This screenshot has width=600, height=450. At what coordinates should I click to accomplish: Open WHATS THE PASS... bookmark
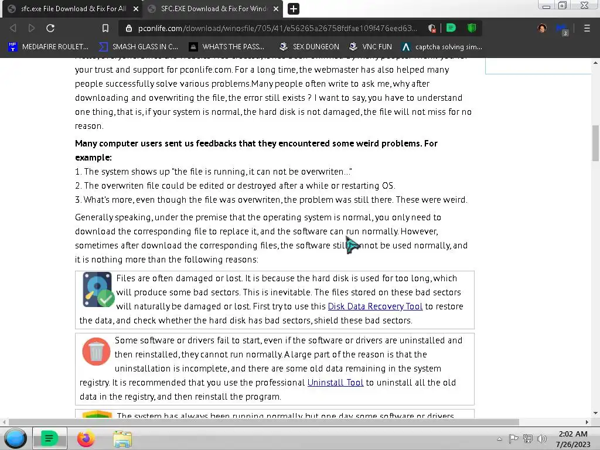point(227,47)
